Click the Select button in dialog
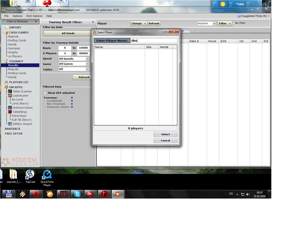 click(x=166, y=134)
